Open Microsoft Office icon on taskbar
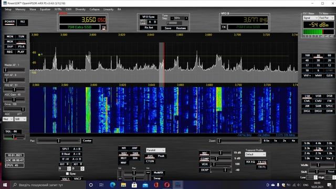The height and width of the screenshot is (189, 336). (156, 185)
